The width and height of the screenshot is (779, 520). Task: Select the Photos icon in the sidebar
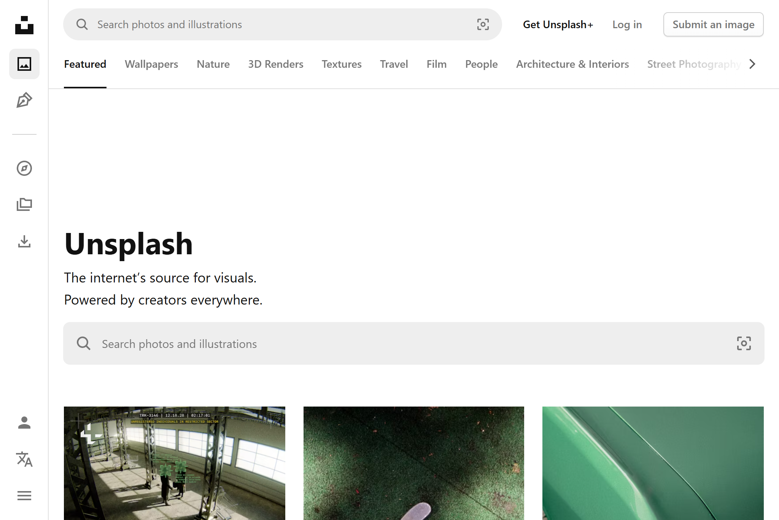pos(24,64)
